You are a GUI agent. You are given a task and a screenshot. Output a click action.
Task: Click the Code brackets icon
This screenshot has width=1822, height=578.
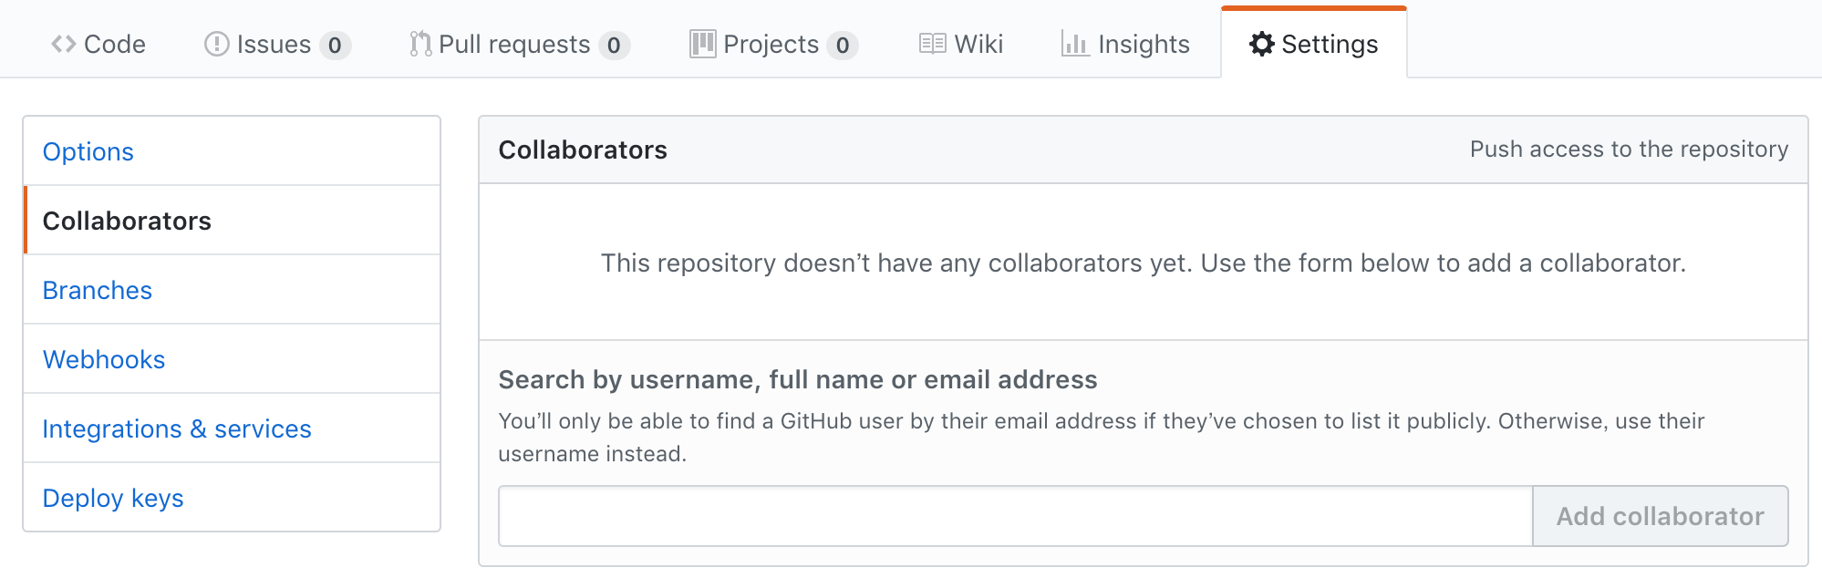[x=63, y=44]
